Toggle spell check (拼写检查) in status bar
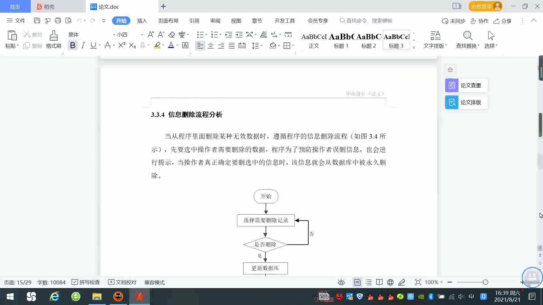This screenshot has width=543, height=305. [86, 282]
